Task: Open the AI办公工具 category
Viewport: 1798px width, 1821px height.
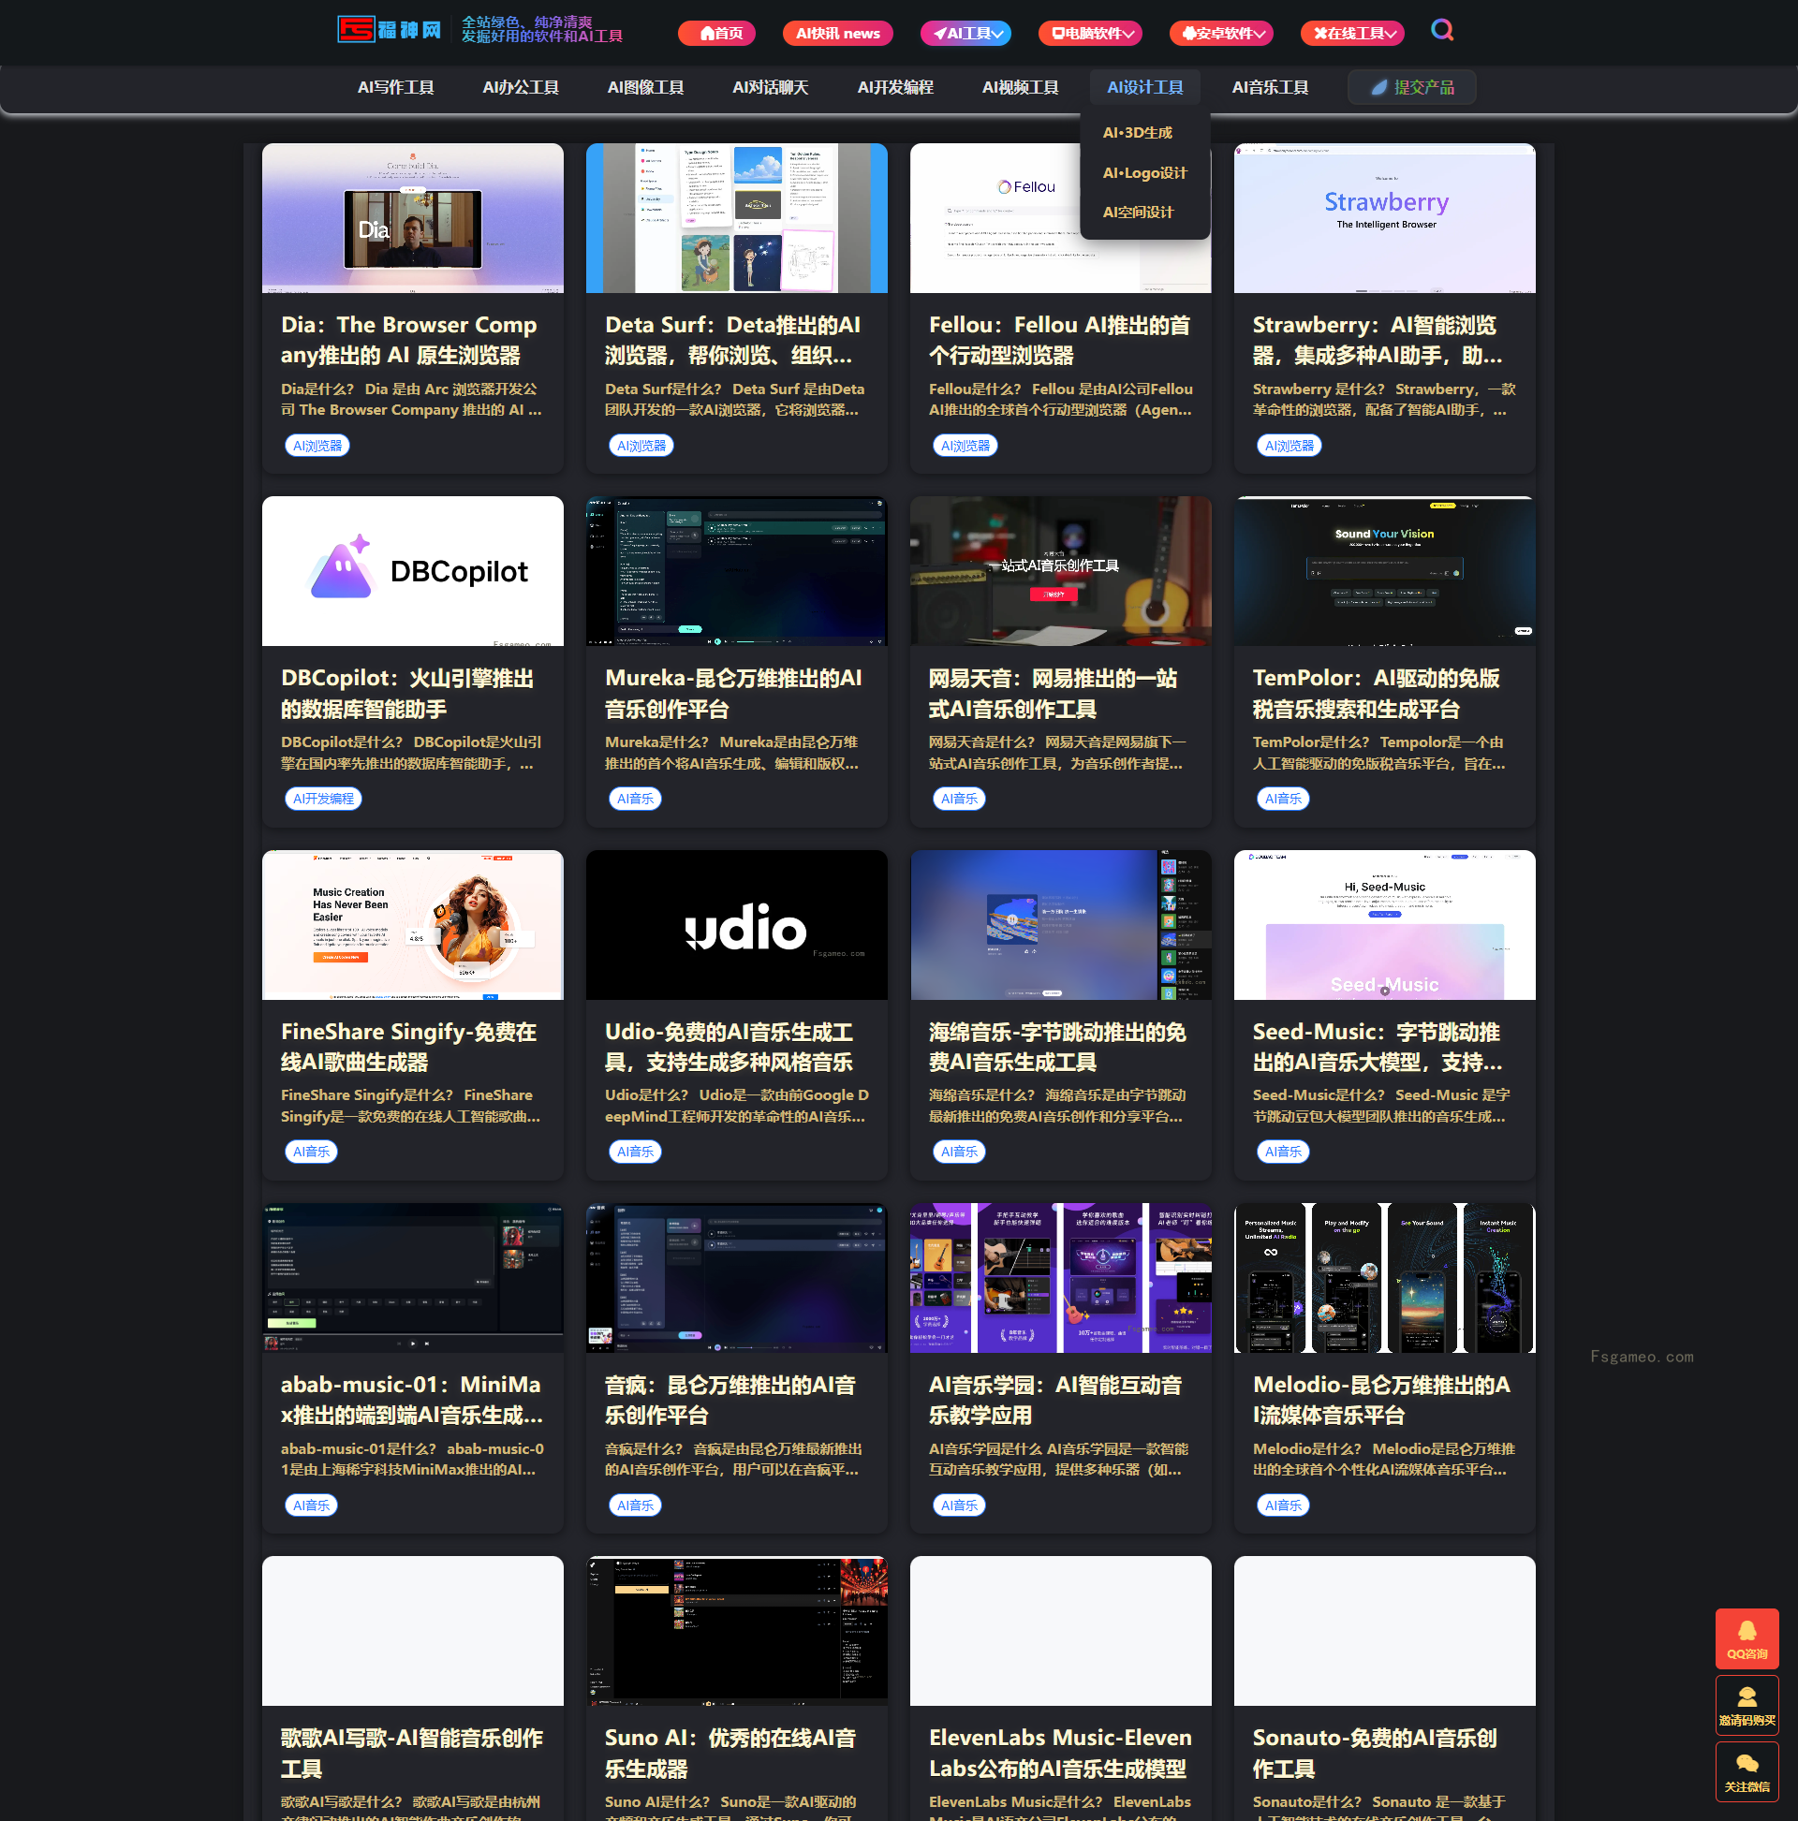Action: pos(521,88)
